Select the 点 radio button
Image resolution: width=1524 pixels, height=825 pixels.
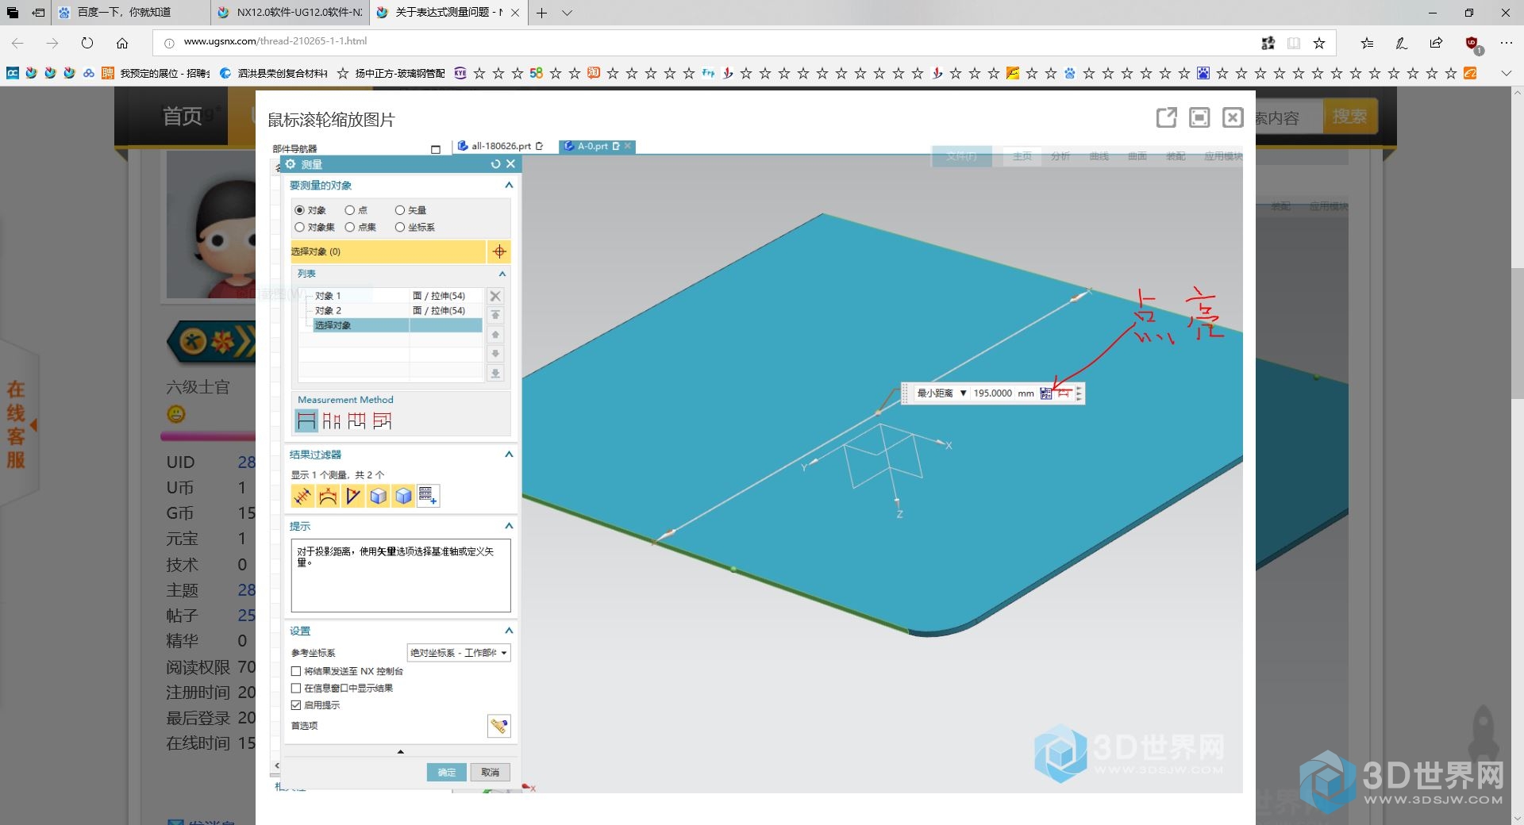(x=349, y=210)
